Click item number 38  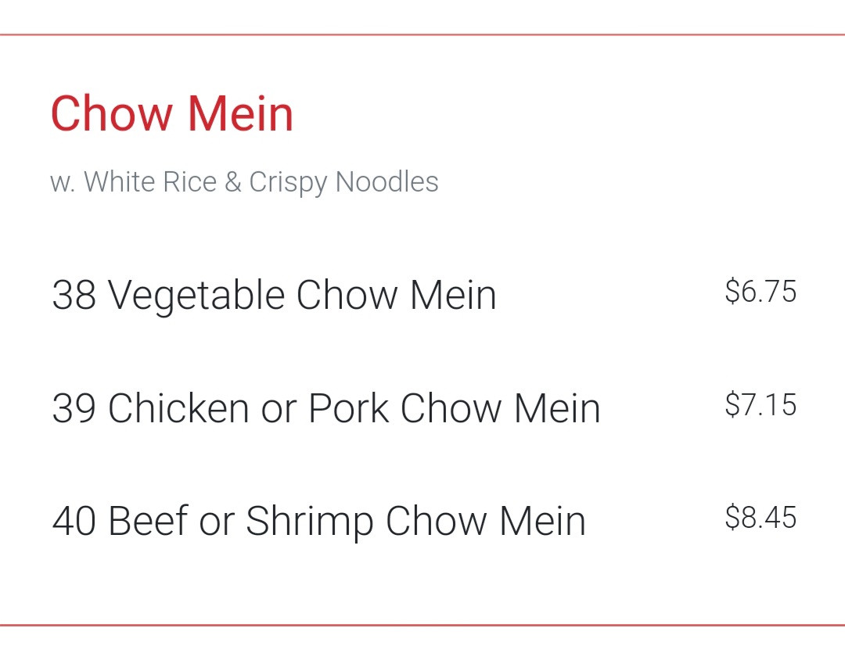[74, 296]
